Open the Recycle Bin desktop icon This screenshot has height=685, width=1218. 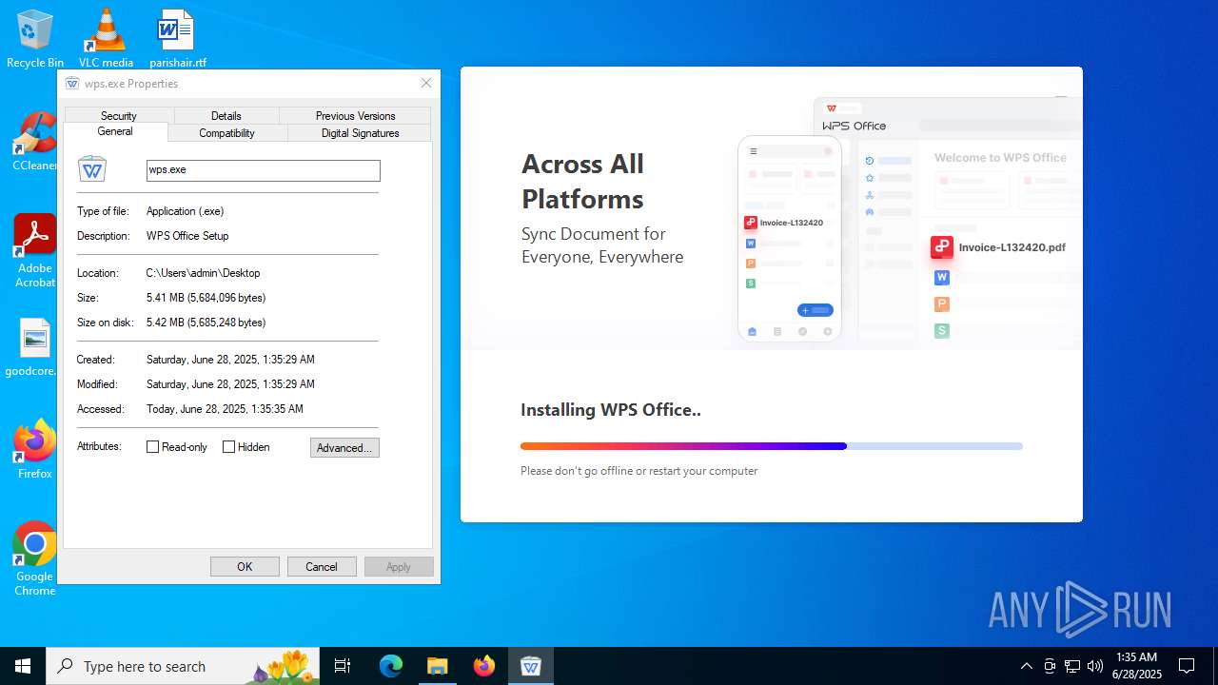click(x=34, y=39)
